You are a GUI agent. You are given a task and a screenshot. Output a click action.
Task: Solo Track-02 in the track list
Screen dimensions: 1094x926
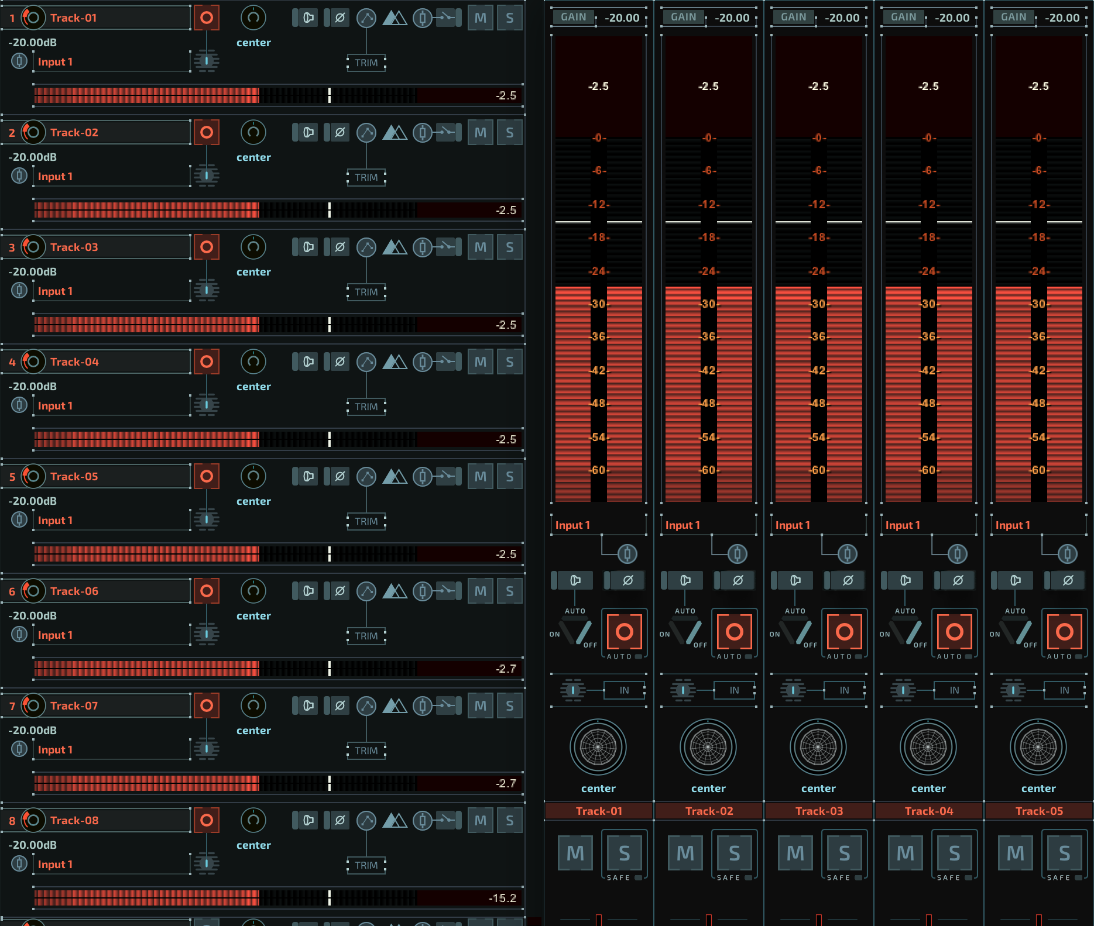tap(510, 133)
